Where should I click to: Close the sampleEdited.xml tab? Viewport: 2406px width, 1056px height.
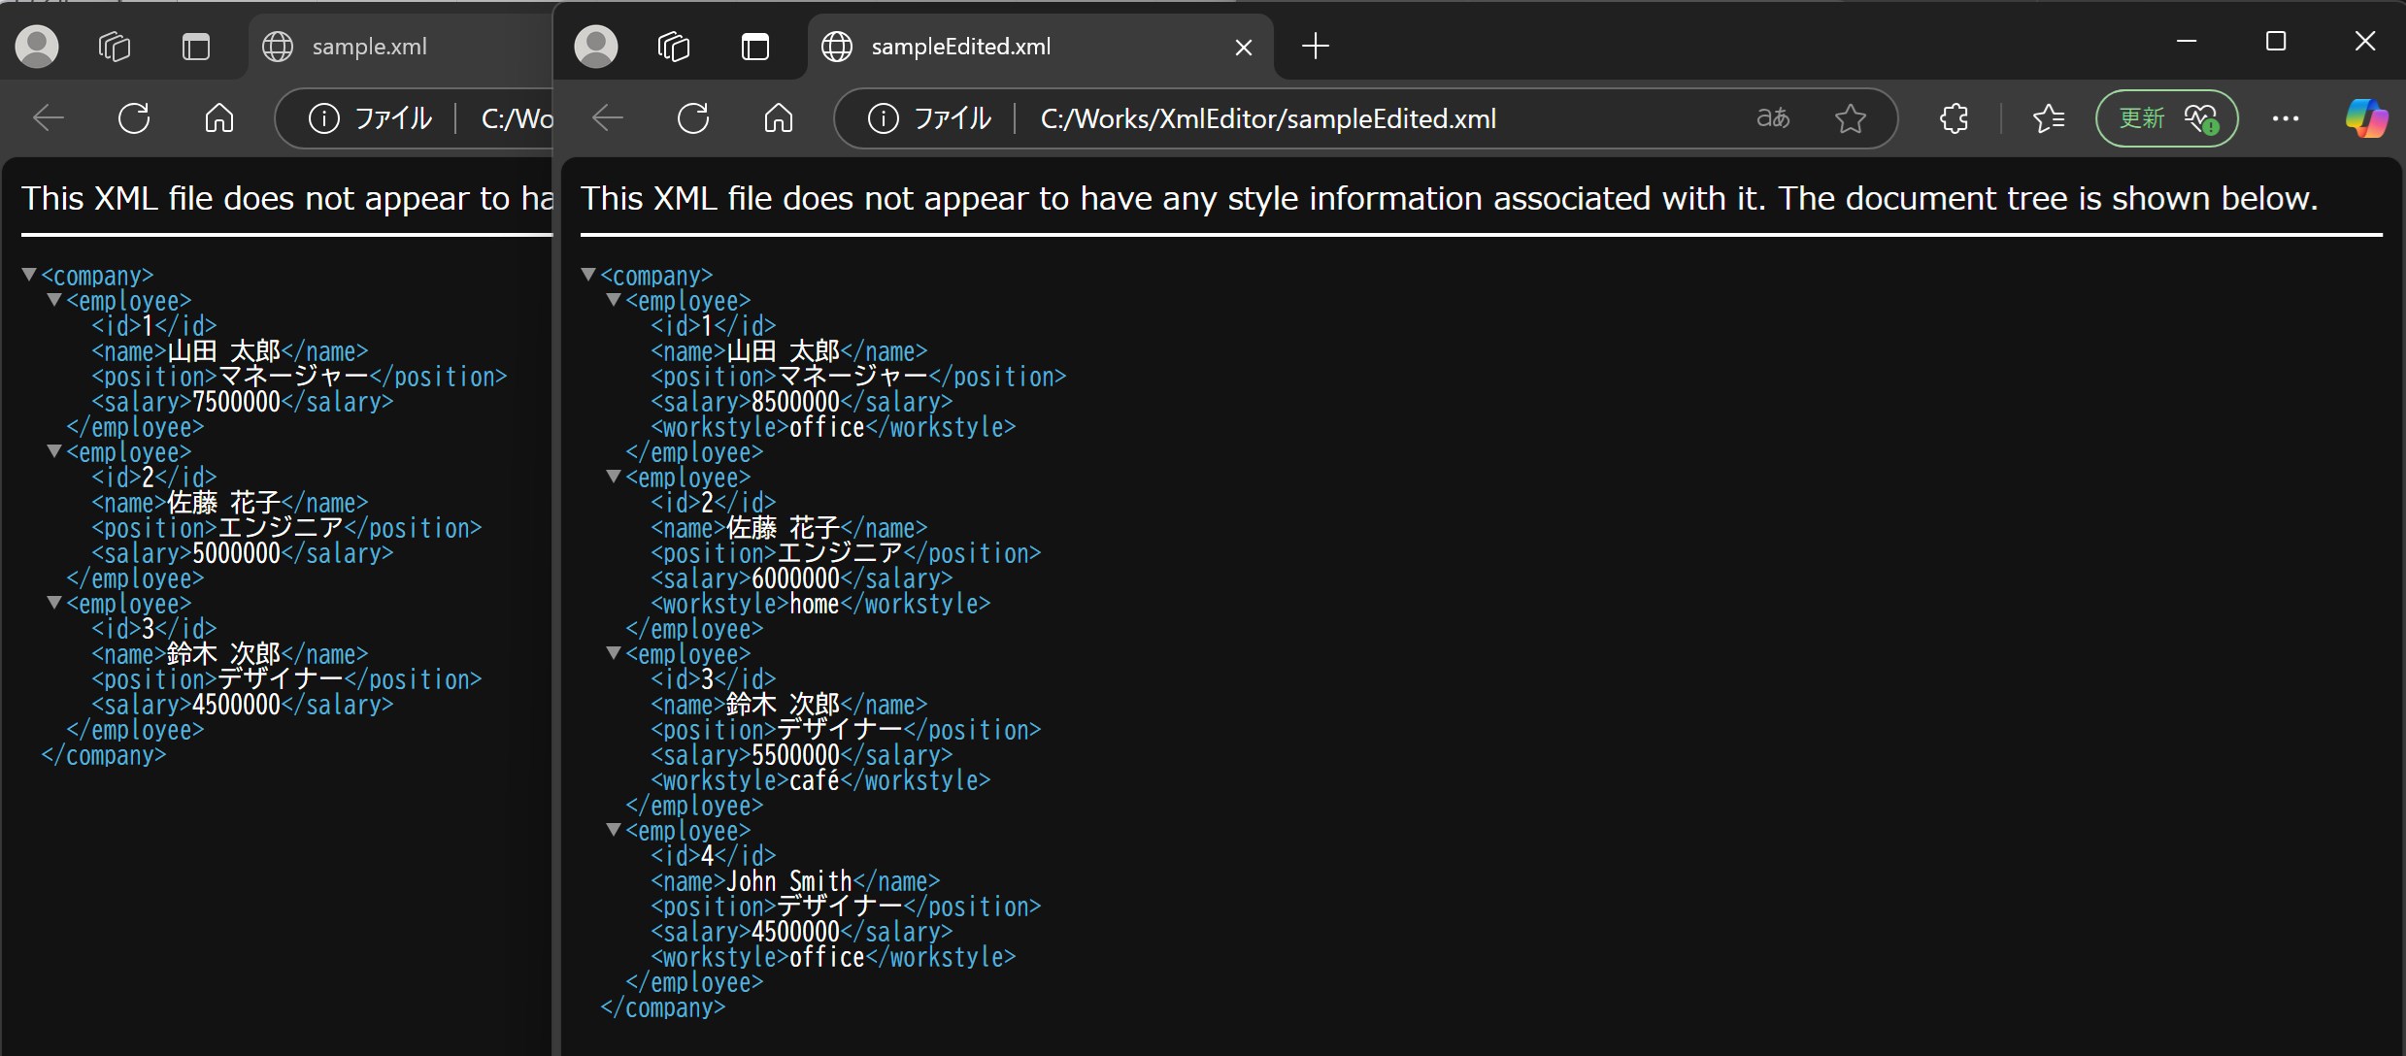pyautogui.click(x=1244, y=47)
